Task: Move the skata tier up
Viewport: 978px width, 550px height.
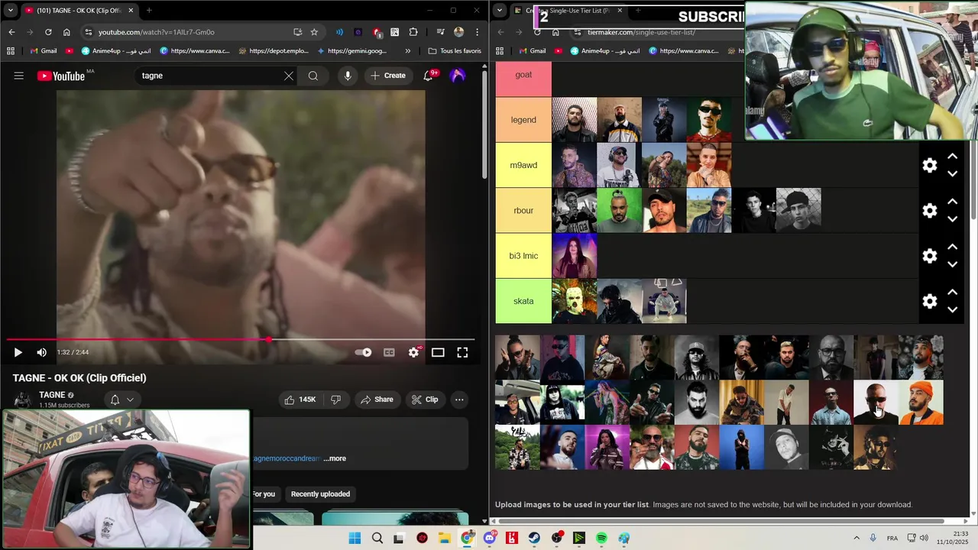Action: tap(953, 292)
